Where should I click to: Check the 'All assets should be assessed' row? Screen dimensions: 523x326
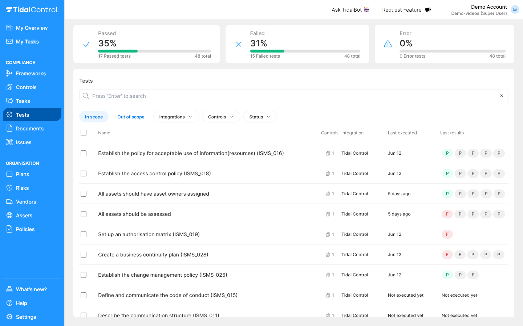coord(84,214)
